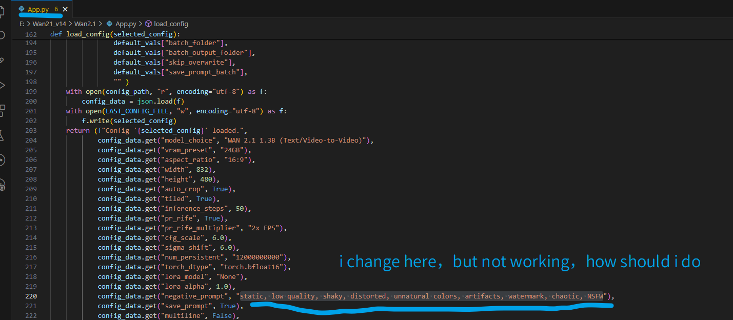Image resolution: width=733 pixels, height=320 pixels.
Task: Click "sigma_shift" key on line 215
Action: (x=186, y=248)
